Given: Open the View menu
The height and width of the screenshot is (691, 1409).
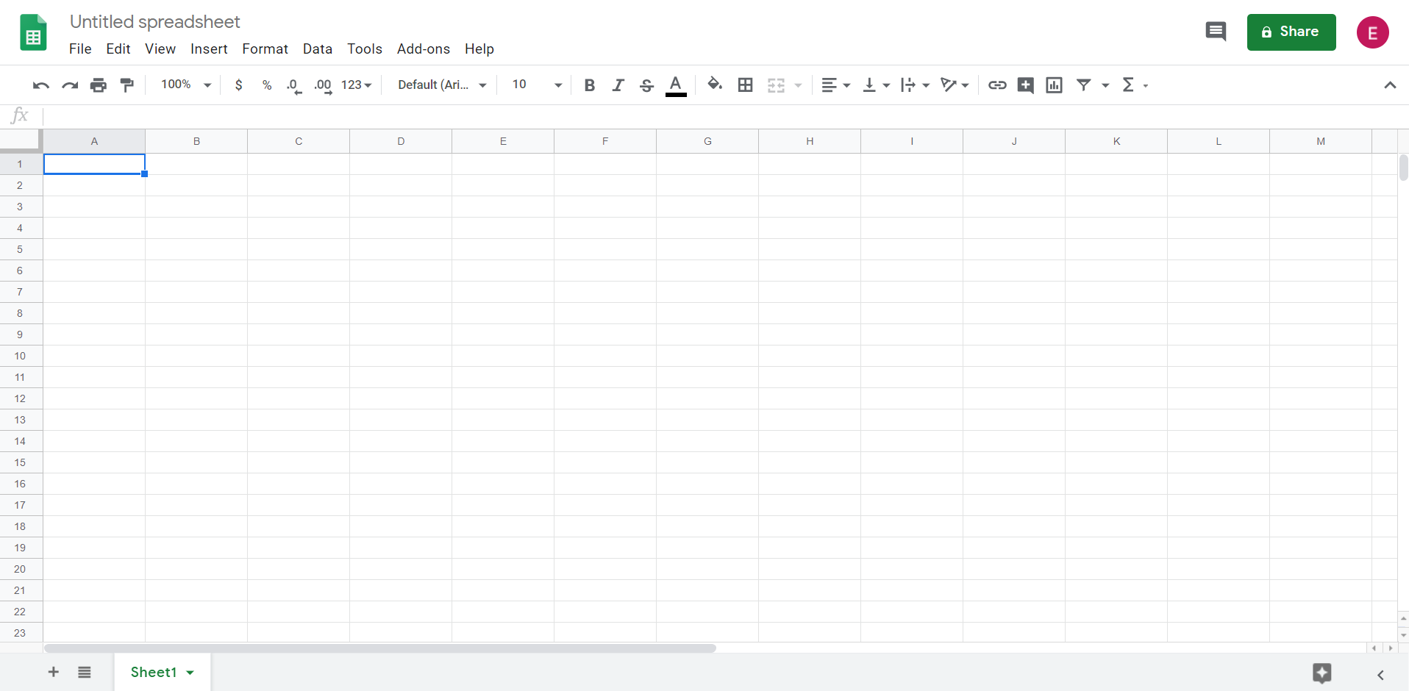Looking at the screenshot, I should click(x=160, y=49).
